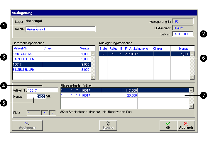Confirm with the OK checkmark button

[168, 125]
